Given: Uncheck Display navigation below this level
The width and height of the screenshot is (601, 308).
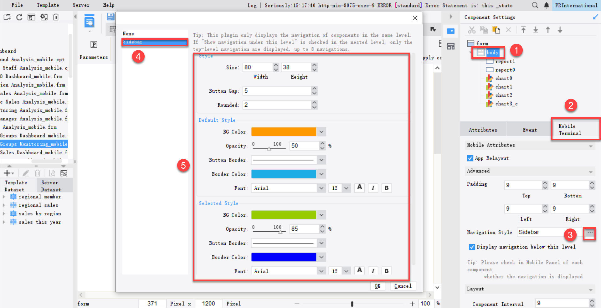Looking at the screenshot, I should pos(472,247).
